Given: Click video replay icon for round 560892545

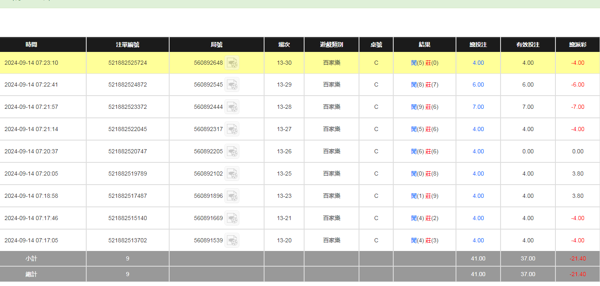Looking at the screenshot, I should [x=232, y=85].
